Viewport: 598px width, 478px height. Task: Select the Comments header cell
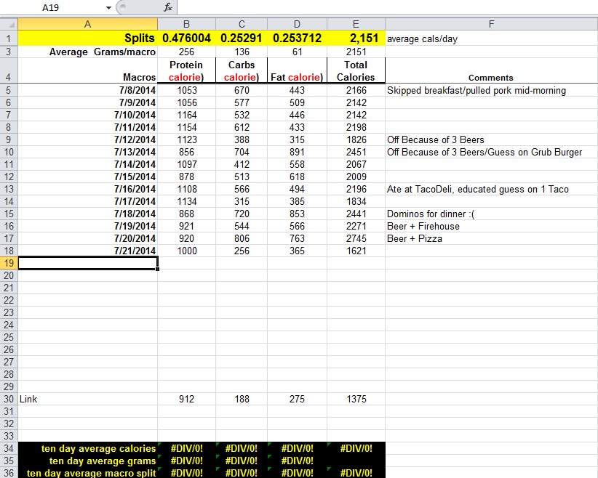pos(491,77)
